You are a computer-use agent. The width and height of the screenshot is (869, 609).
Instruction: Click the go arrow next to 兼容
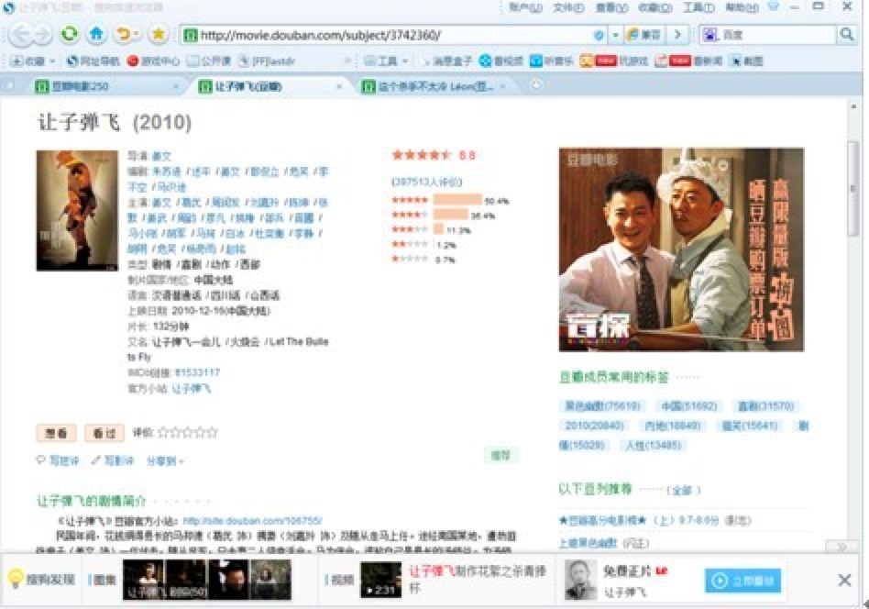tap(677, 35)
